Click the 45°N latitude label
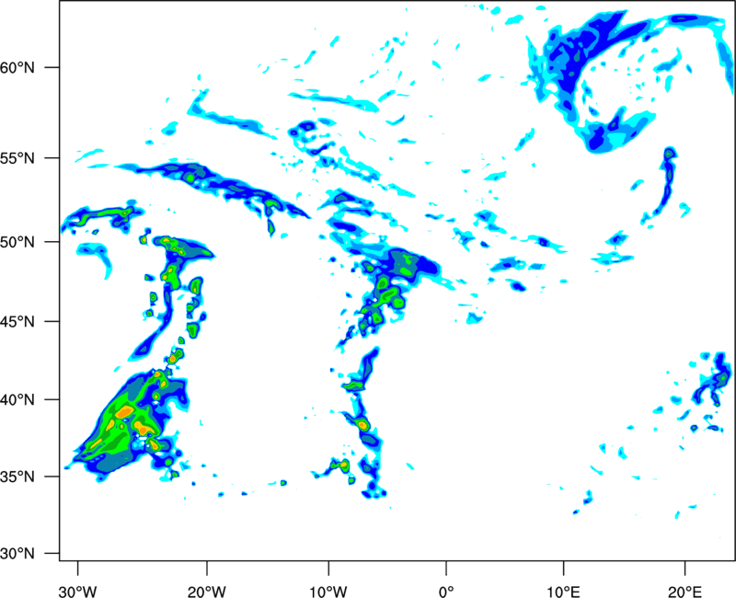Image resolution: width=736 pixels, height=598 pixels. click(x=17, y=322)
